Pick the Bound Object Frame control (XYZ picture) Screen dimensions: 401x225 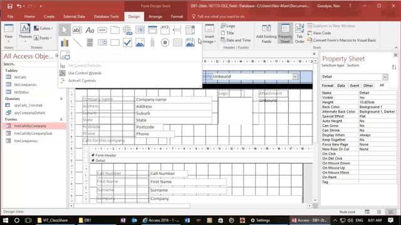point(190,42)
